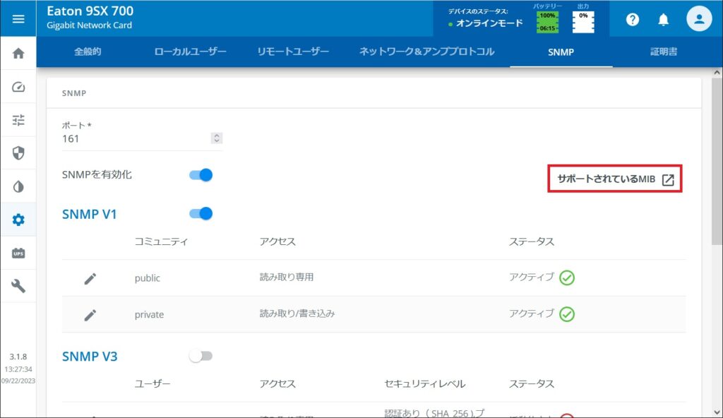723x418 pixels.
Task: Turn off the SNMP V1 toggle
Action: click(x=201, y=213)
